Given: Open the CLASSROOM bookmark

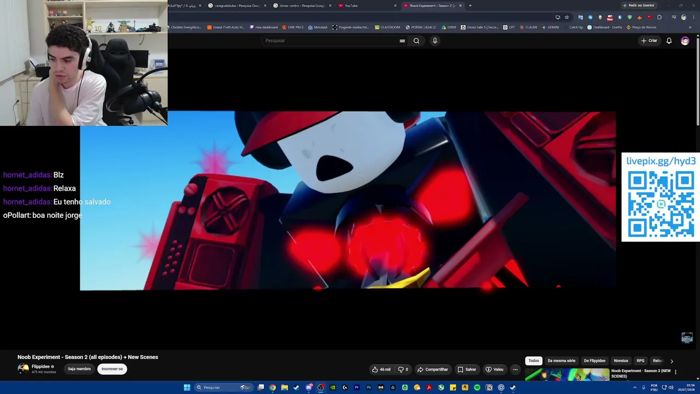Looking at the screenshot, I should point(387,27).
